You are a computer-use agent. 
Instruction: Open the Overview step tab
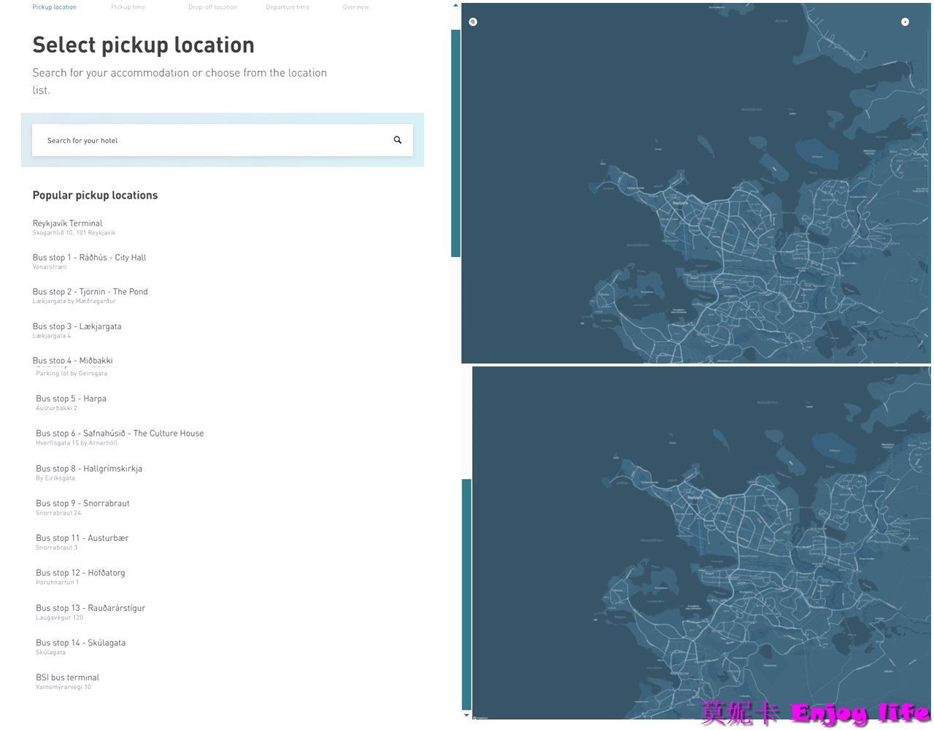click(355, 7)
